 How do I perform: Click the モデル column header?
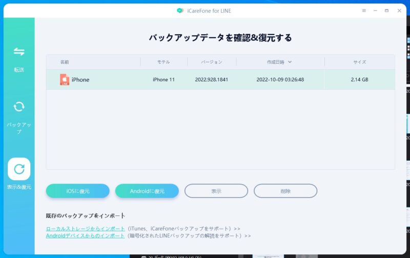click(163, 62)
